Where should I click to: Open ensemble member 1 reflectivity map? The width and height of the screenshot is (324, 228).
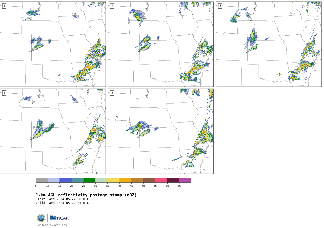(x=53, y=44)
